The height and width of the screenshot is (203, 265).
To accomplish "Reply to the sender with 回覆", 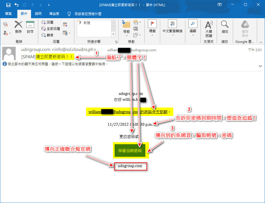I will tap(48, 22).
